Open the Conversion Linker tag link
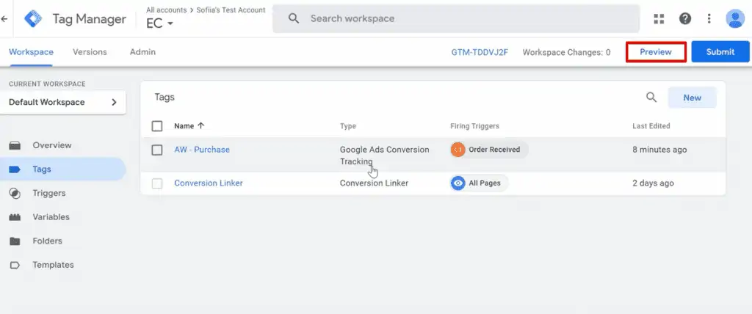The image size is (752, 314). coord(209,183)
